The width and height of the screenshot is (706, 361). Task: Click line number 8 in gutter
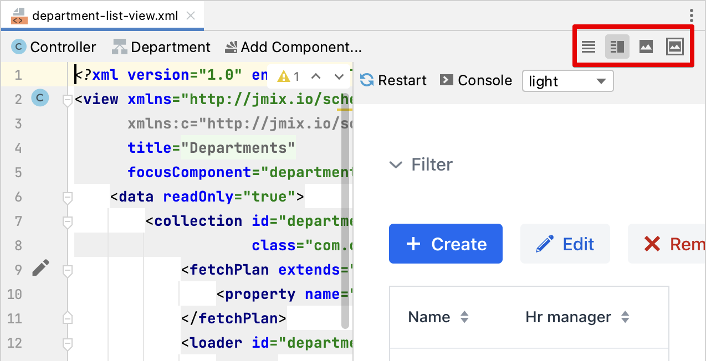(x=18, y=245)
